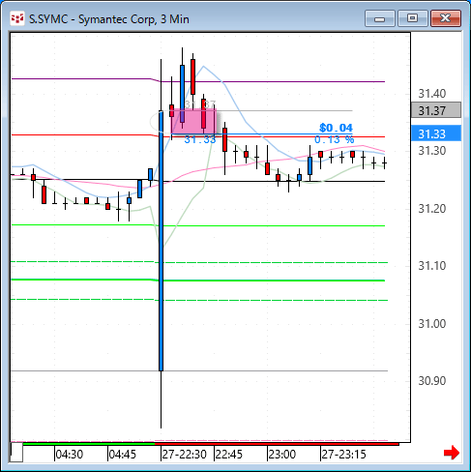Click the tall blue candlestick at 22:30

click(x=161, y=241)
